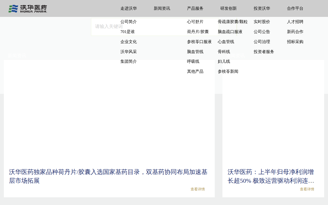
Task: Open the 走进沃华 menu
Action: [129, 8]
